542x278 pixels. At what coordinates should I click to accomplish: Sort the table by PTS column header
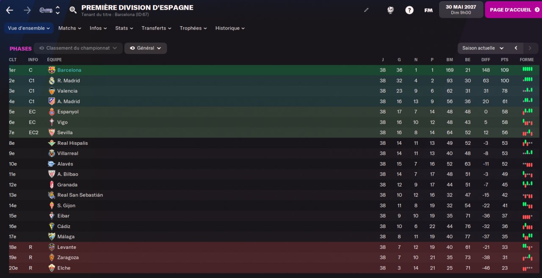(x=504, y=60)
